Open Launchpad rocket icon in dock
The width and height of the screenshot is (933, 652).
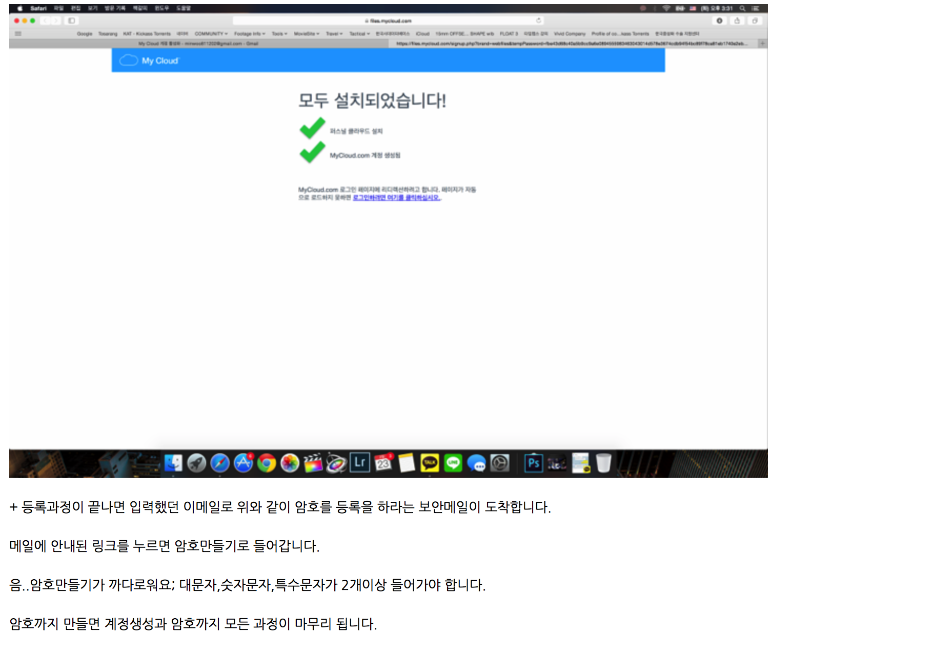tap(197, 463)
